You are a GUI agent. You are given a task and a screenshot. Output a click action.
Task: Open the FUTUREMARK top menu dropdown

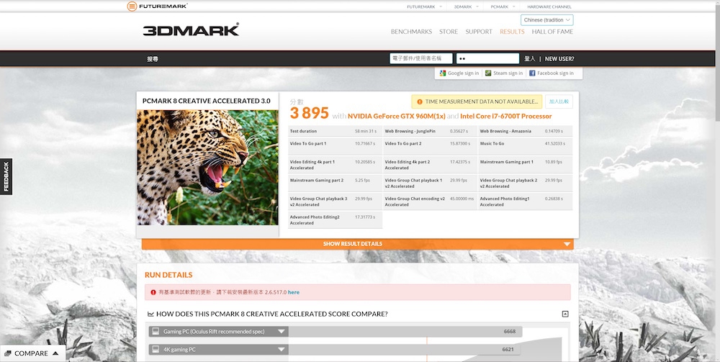(441, 7)
